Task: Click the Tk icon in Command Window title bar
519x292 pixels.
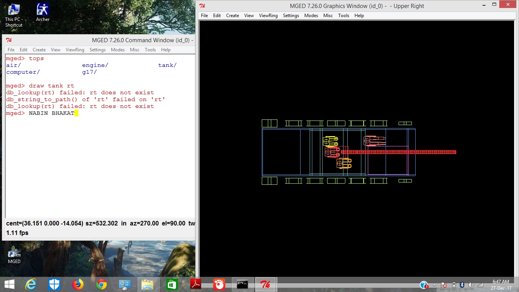Action: point(9,40)
